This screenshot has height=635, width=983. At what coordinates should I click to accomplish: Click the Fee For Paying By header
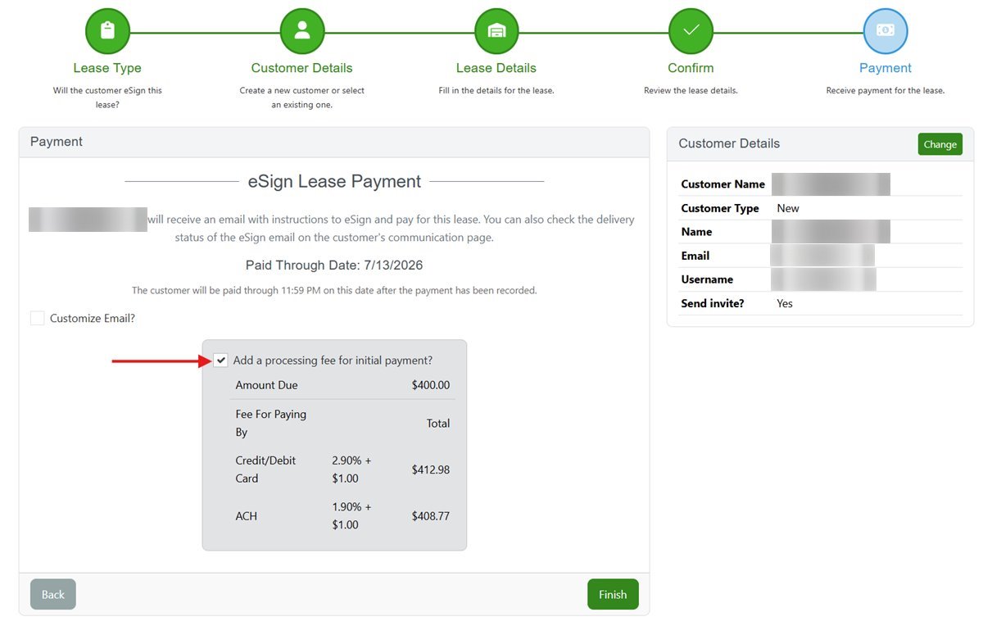point(271,423)
